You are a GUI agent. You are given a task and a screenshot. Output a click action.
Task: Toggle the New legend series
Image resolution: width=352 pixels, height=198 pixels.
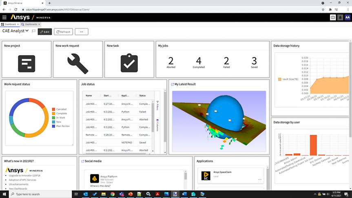(x=57, y=122)
